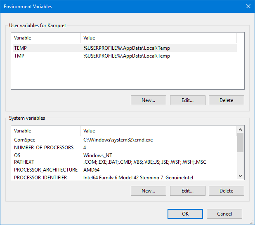Image resolution: width=255 pixels, height=225 pixels.
Task: Click Edit button under user variables
Action: coord(187,100)
